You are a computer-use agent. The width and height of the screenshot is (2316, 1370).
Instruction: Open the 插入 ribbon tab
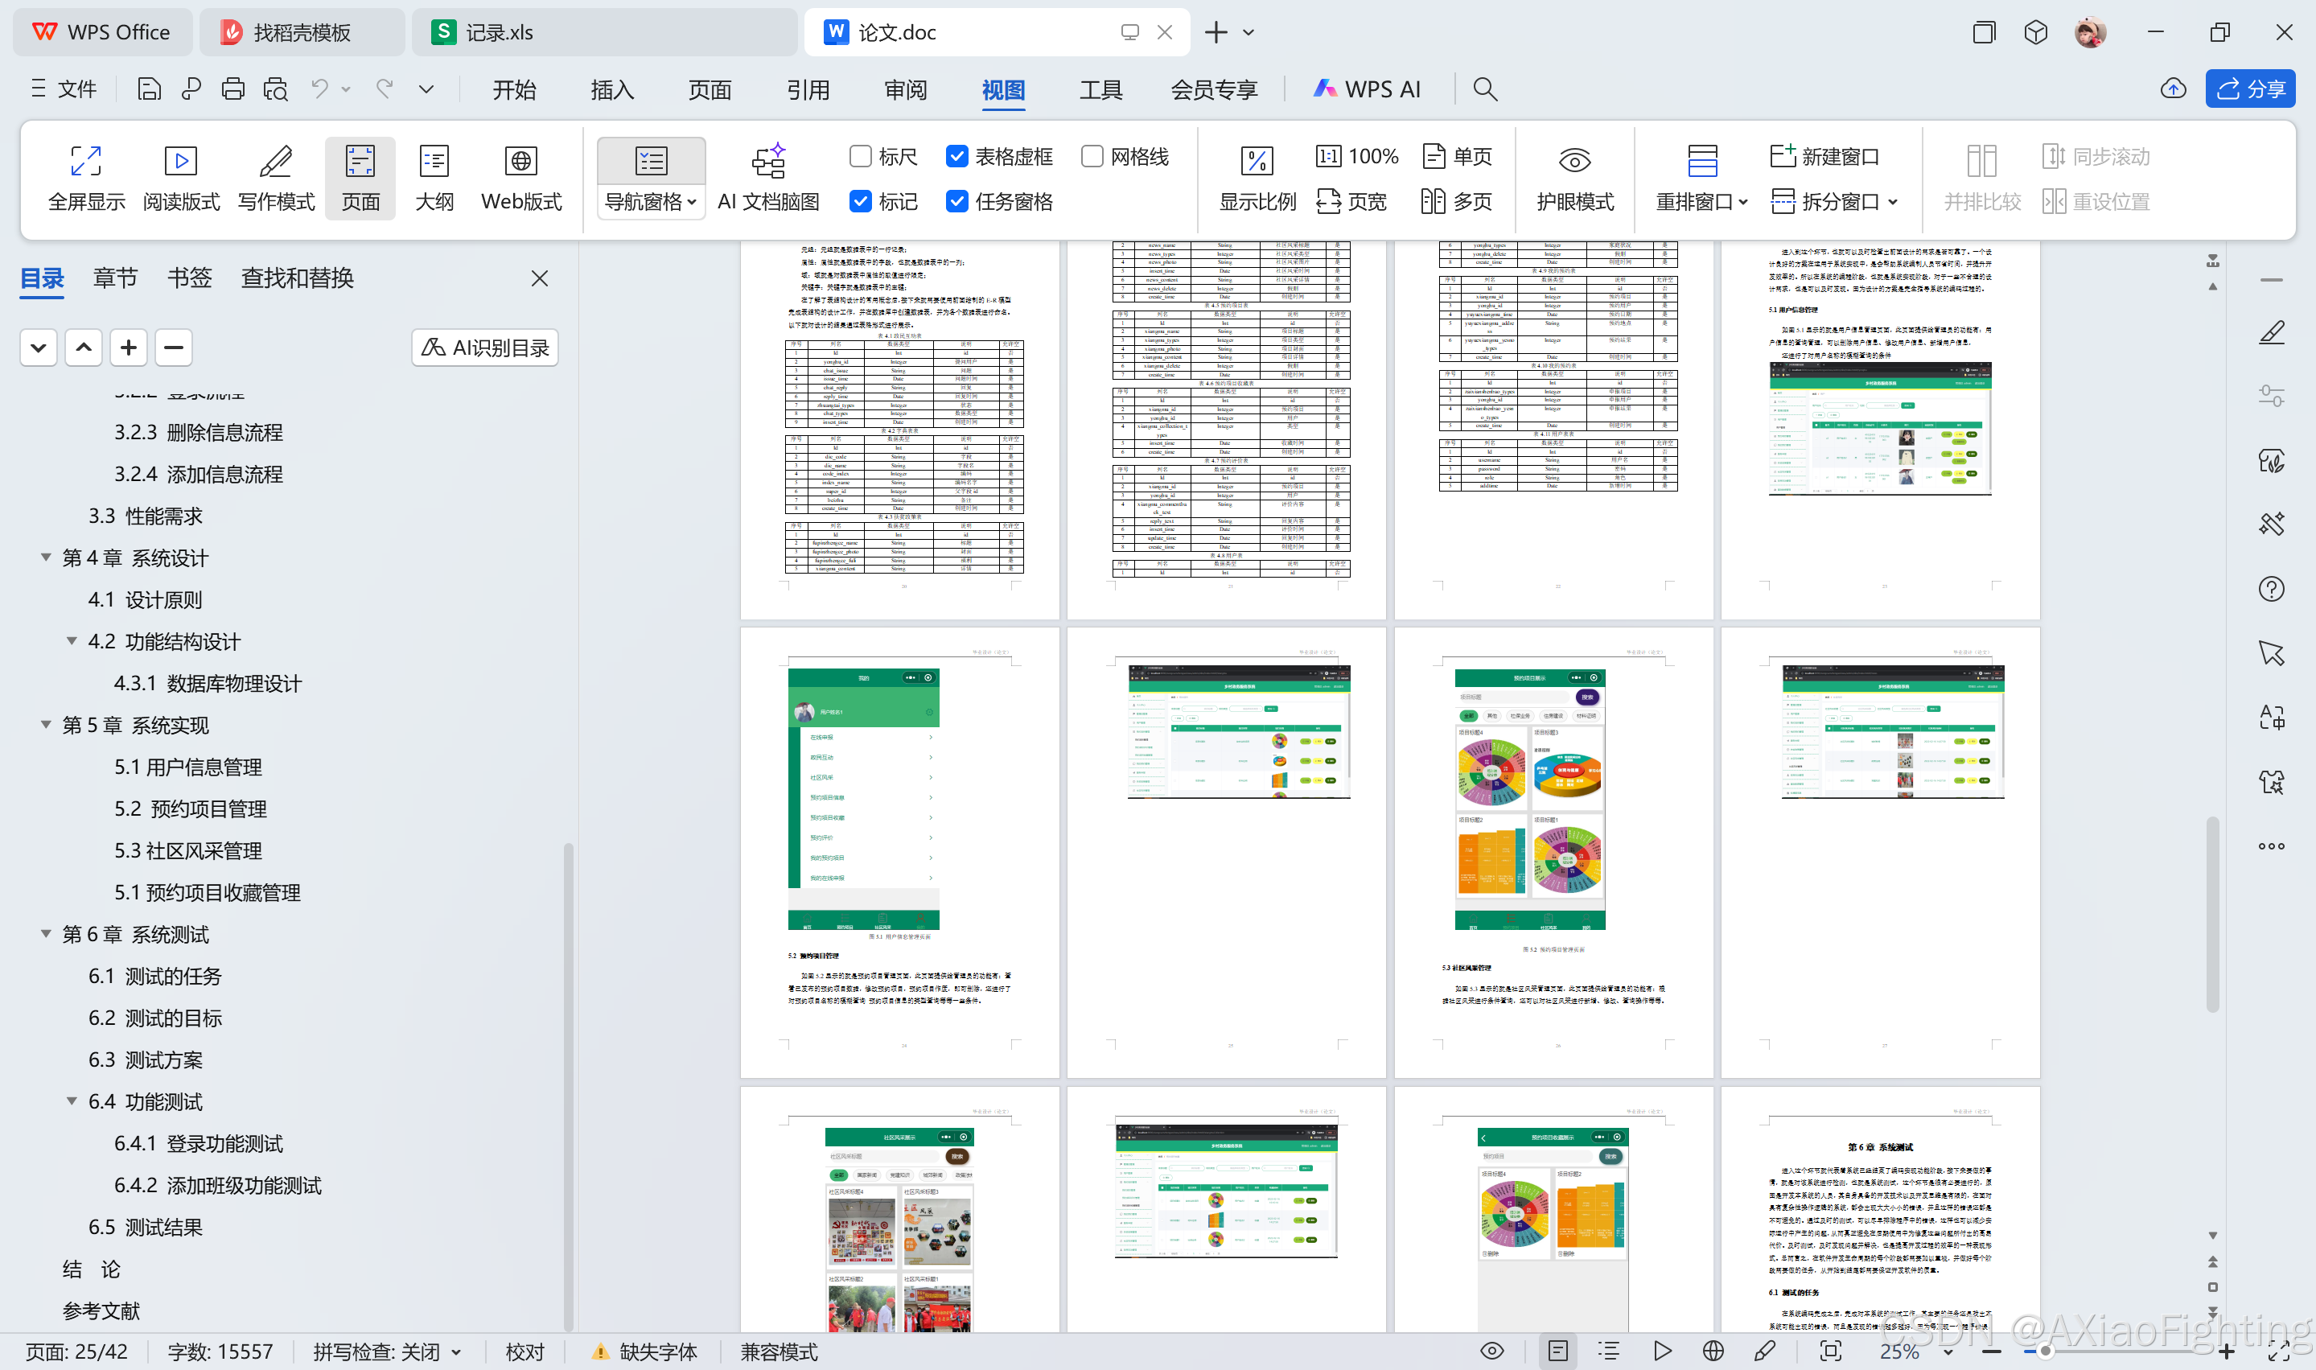coord(612,89)
